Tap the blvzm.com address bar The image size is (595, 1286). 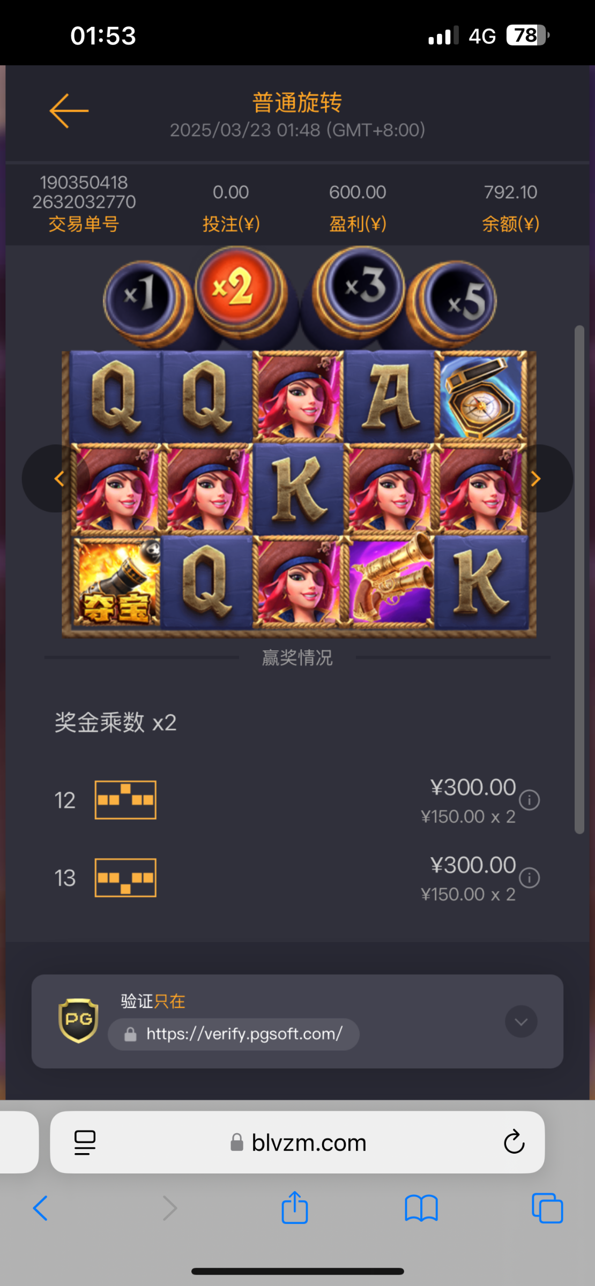coord(297,1142)
